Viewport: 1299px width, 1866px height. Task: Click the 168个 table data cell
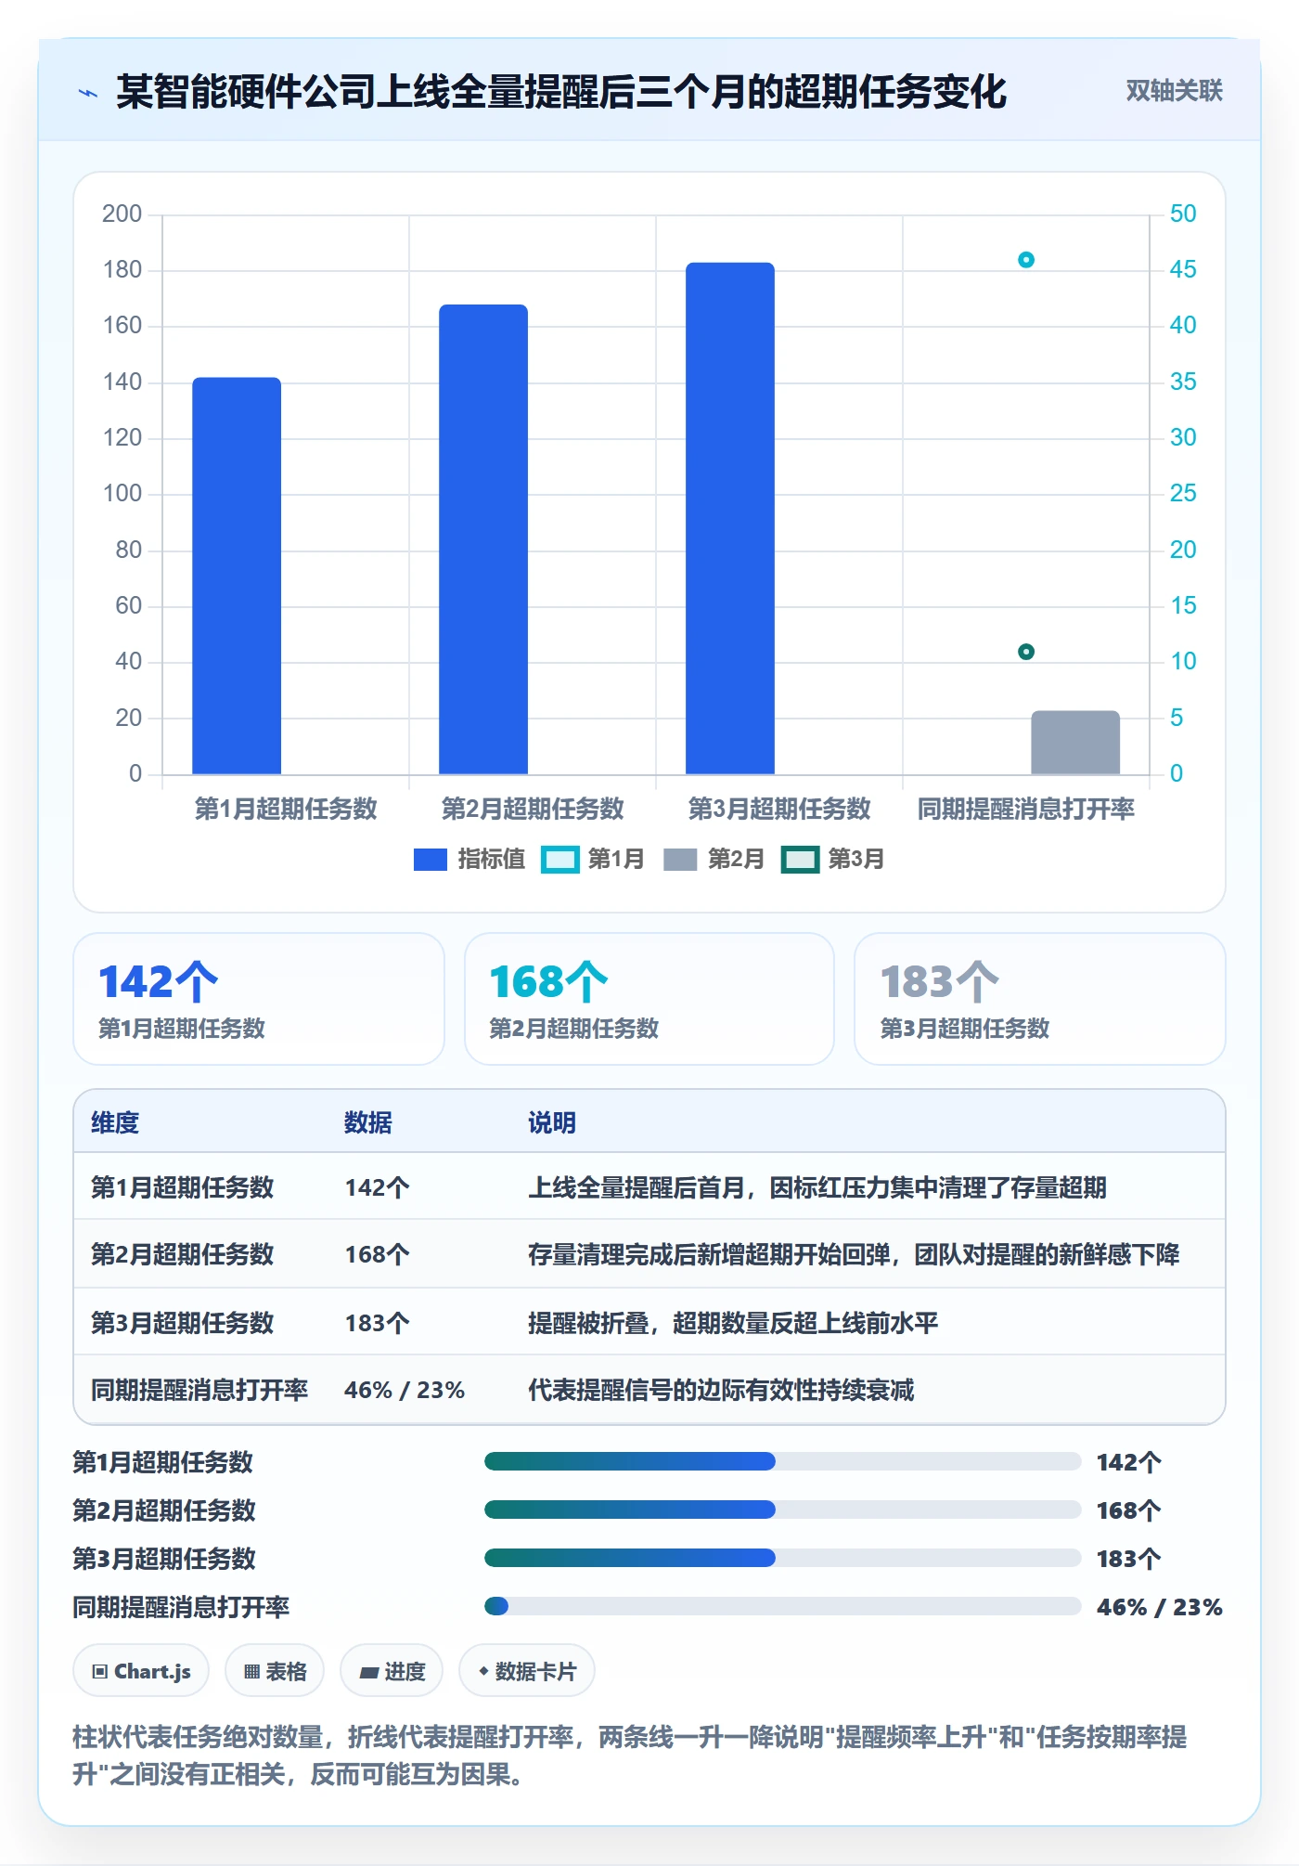click(377, 1255)
